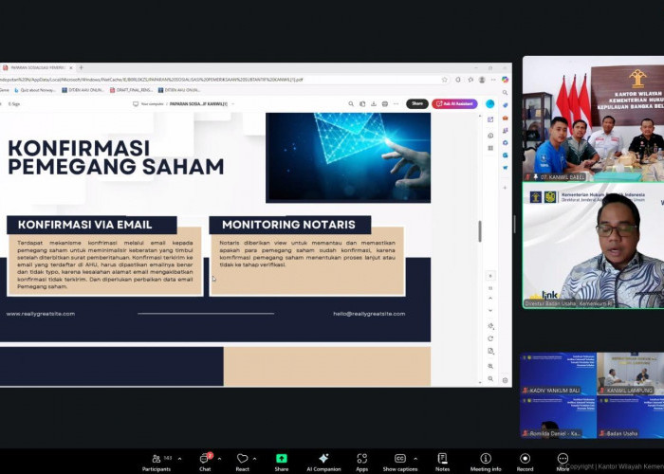Click the MONITORING NOTARIS heading
Viewport: 664px width, 474px height.
(288, 225)
